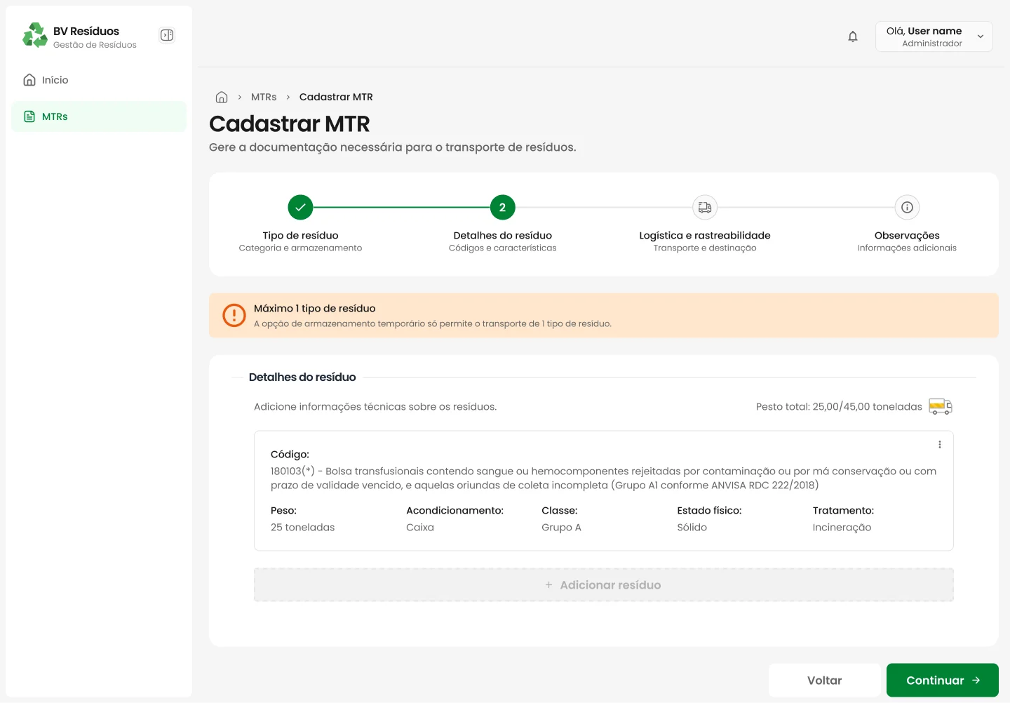
Task: Click the Continuar button
Action: pyautogui.click(x=943, y=681)
